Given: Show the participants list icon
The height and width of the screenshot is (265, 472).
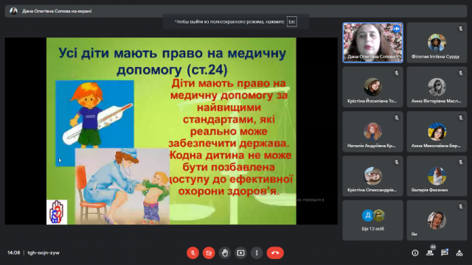Looking at the screenshot, I should click(430, 253).
